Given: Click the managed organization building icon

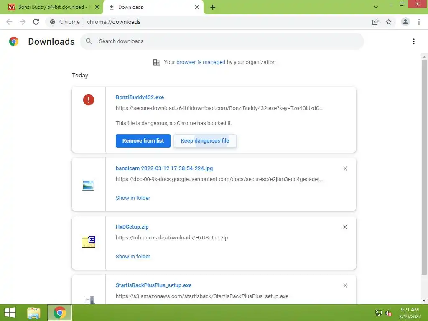Looking at the screenshot, I should [x=157, y=62].
